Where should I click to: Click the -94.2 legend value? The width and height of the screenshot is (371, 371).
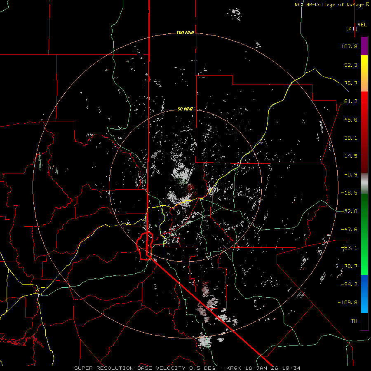349,284
